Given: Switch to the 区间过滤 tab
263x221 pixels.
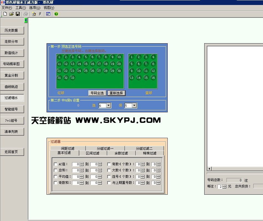Looking at the screenshot, I should coord(93,153).
